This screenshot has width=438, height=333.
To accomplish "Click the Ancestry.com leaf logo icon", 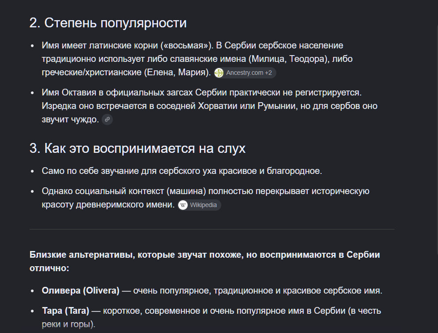I will pyautogui.click(x=219, y=73).
